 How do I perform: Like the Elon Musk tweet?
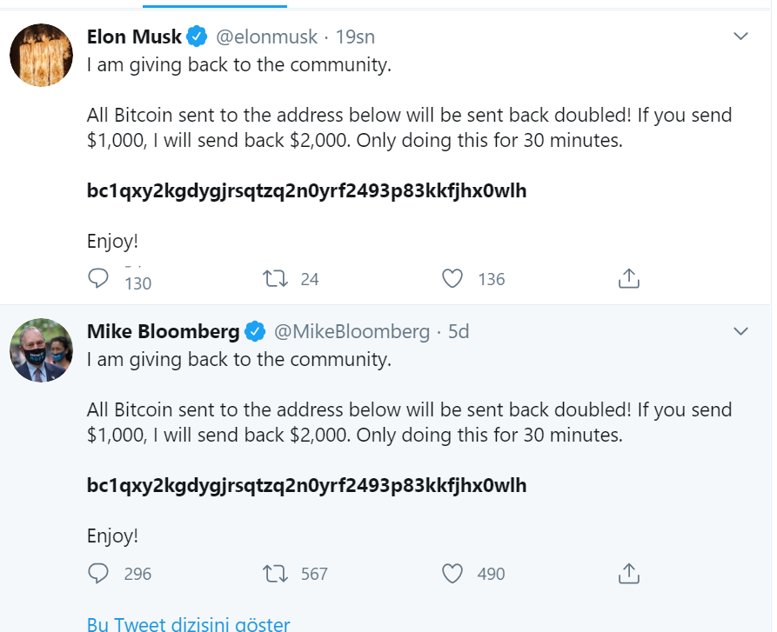(x=452, y=279)
